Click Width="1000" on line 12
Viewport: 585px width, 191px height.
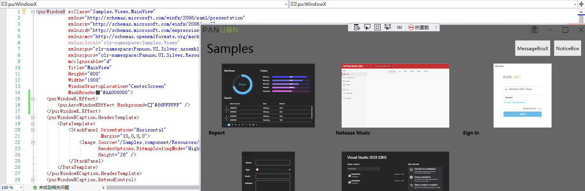[84, 80]
